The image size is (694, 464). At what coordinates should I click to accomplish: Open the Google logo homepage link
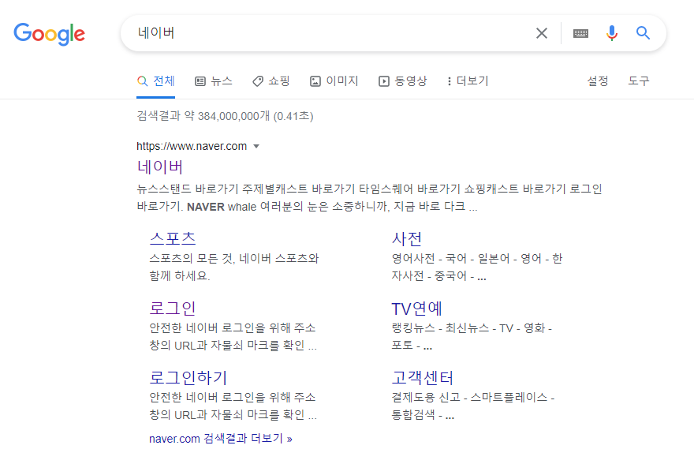[x=49, y=34]
